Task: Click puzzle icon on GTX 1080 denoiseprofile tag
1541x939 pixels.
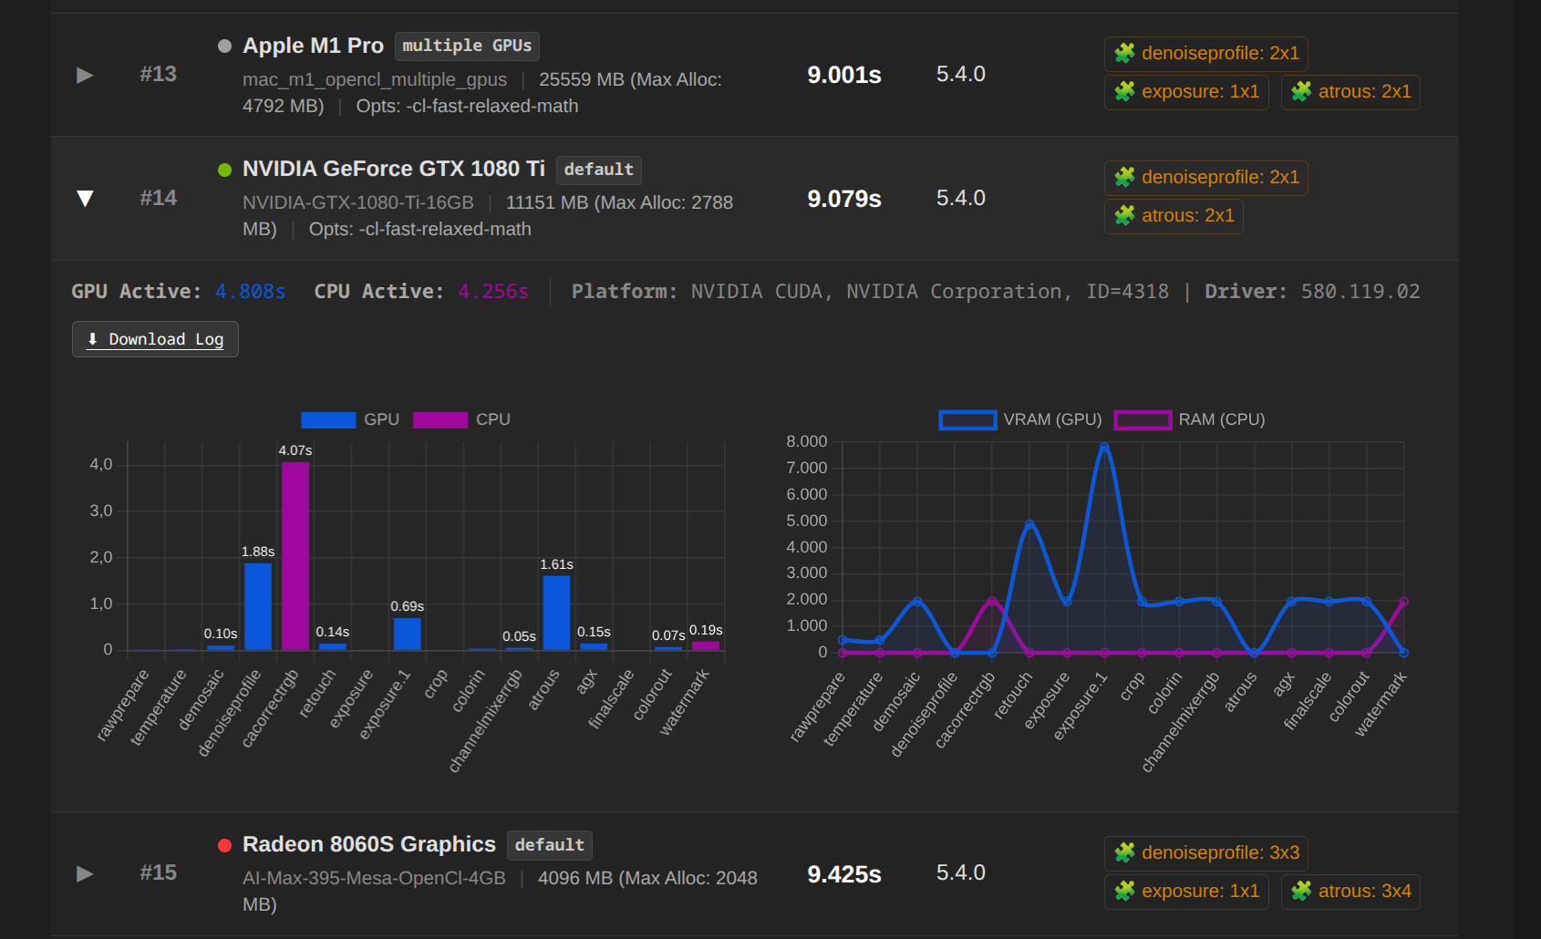Action: [1124, 178]
